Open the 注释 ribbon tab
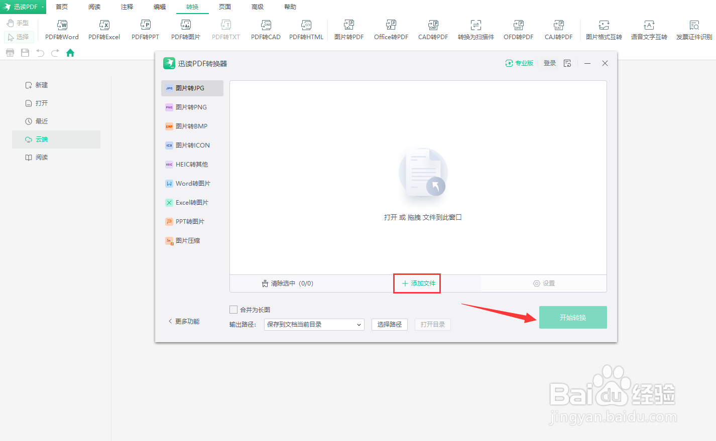Image resolution: width=716 pixels, height=441 pixels. point(127,7)
